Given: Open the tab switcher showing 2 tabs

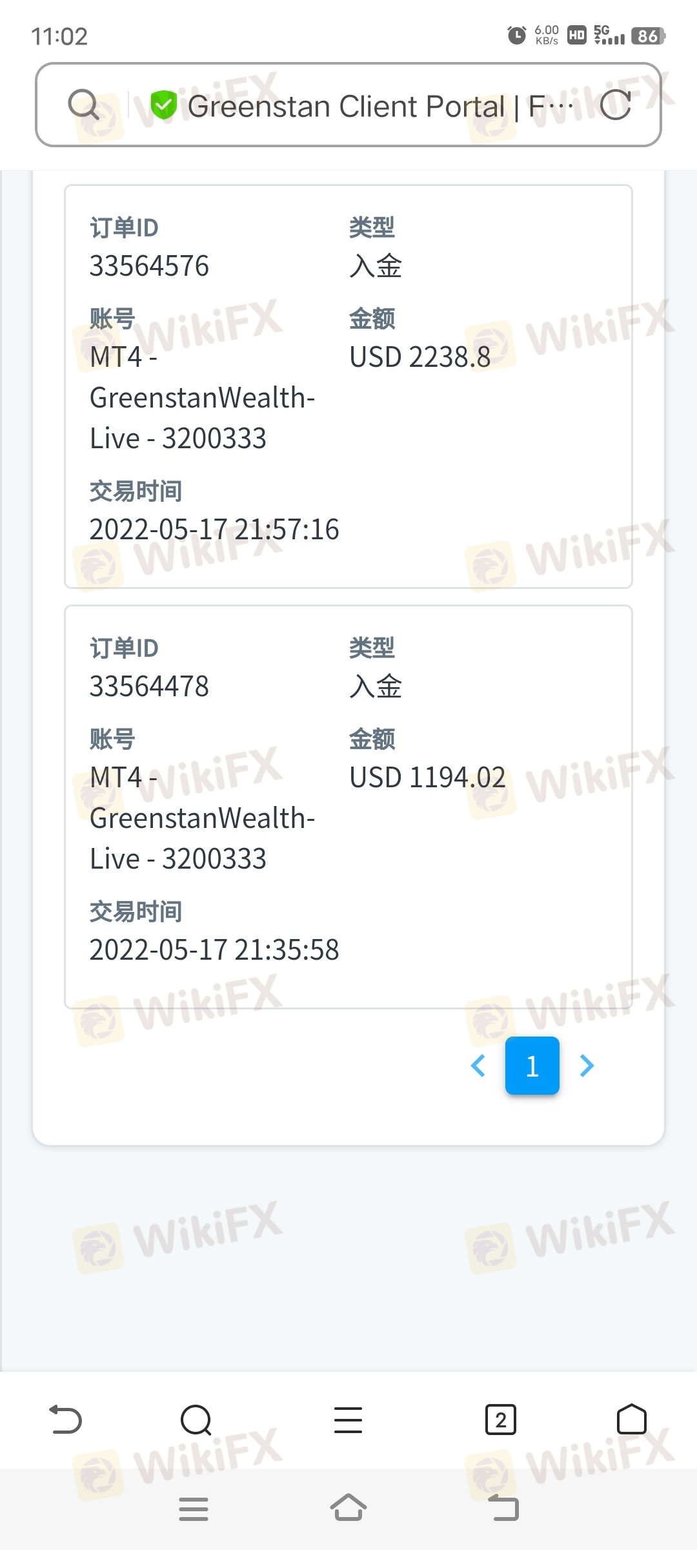Looking at the screenshot, I should 501,1420.
